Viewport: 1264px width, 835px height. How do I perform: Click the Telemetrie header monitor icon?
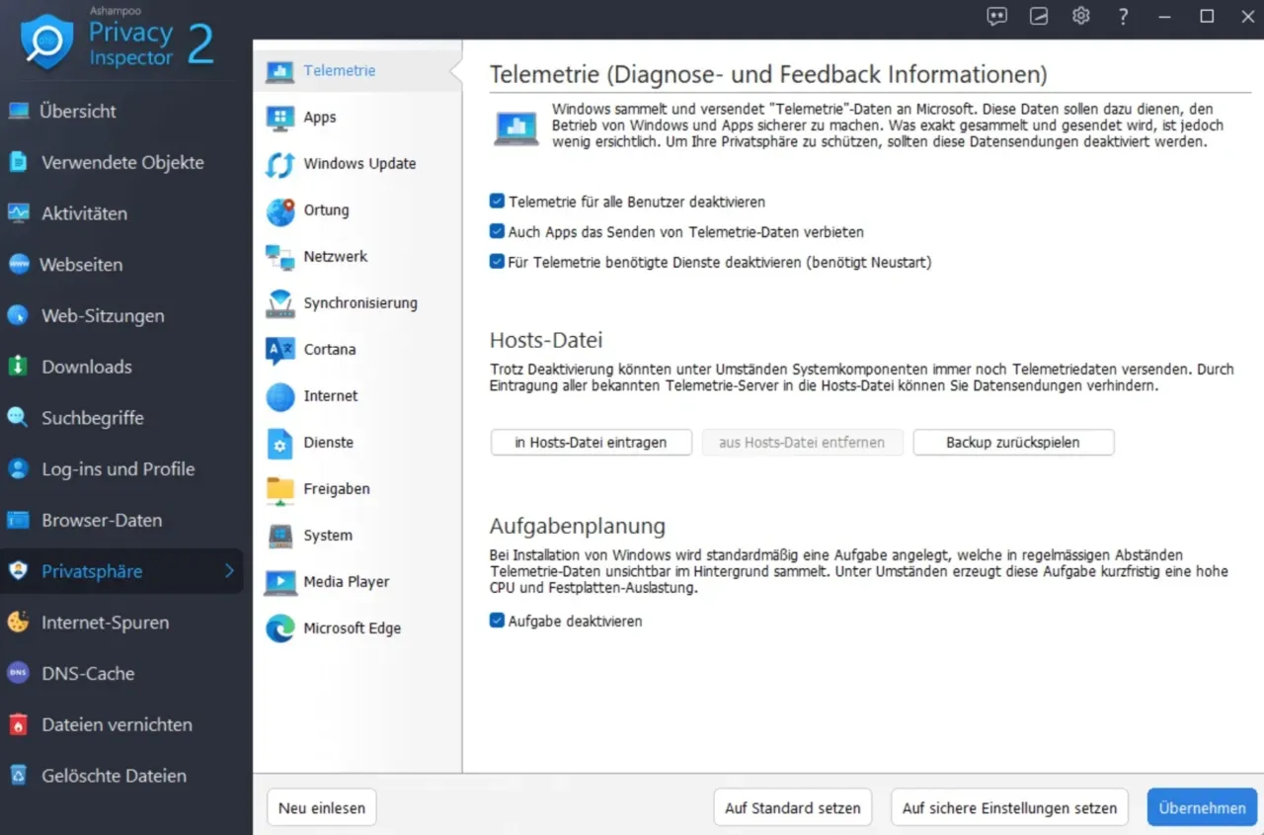click(516, 127)
